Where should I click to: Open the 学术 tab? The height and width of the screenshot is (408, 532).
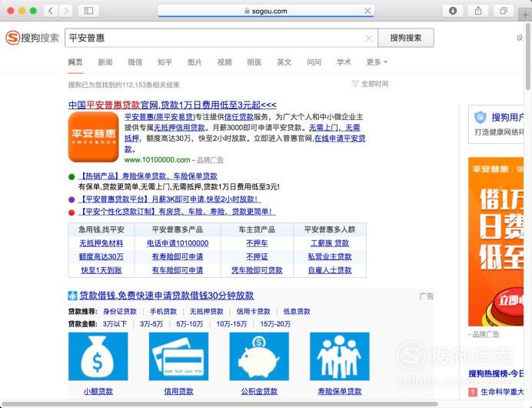click(x=344, y=62)
